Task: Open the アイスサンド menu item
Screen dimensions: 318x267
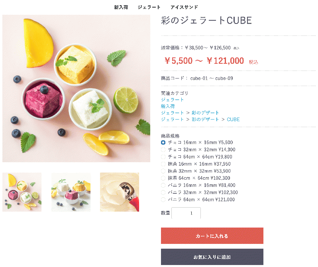Action: 184,7
